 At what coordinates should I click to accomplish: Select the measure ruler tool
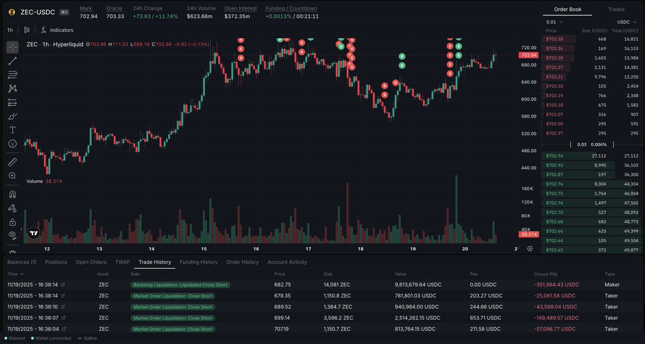pyautogui.click(x=11, y=162)
